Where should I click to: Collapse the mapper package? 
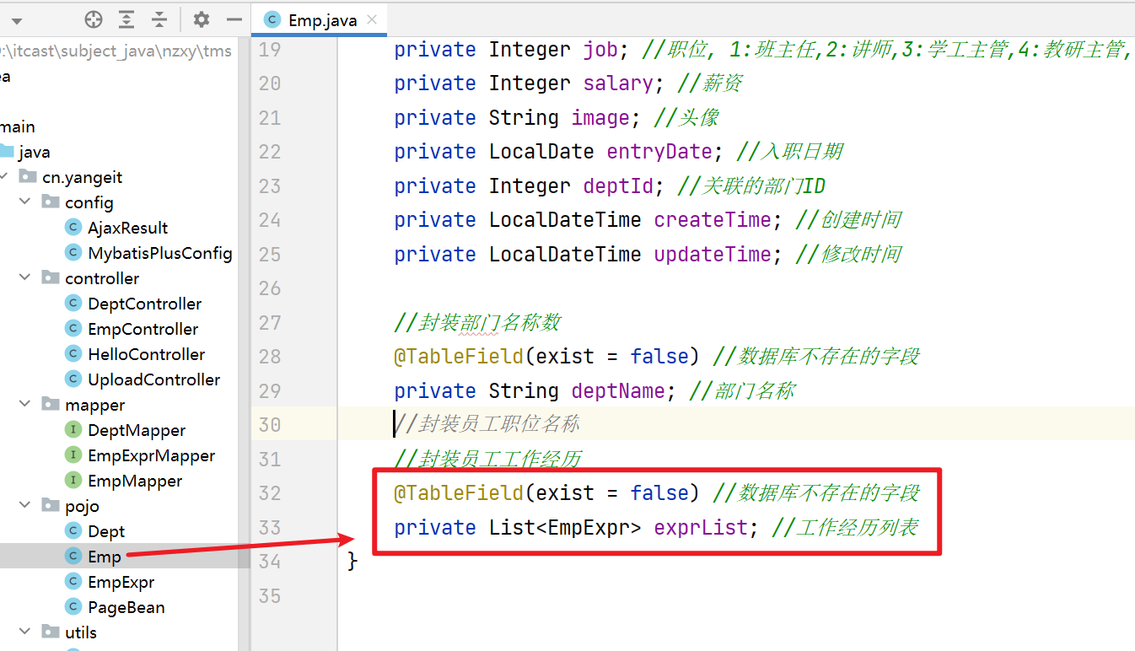click(27, 405)
